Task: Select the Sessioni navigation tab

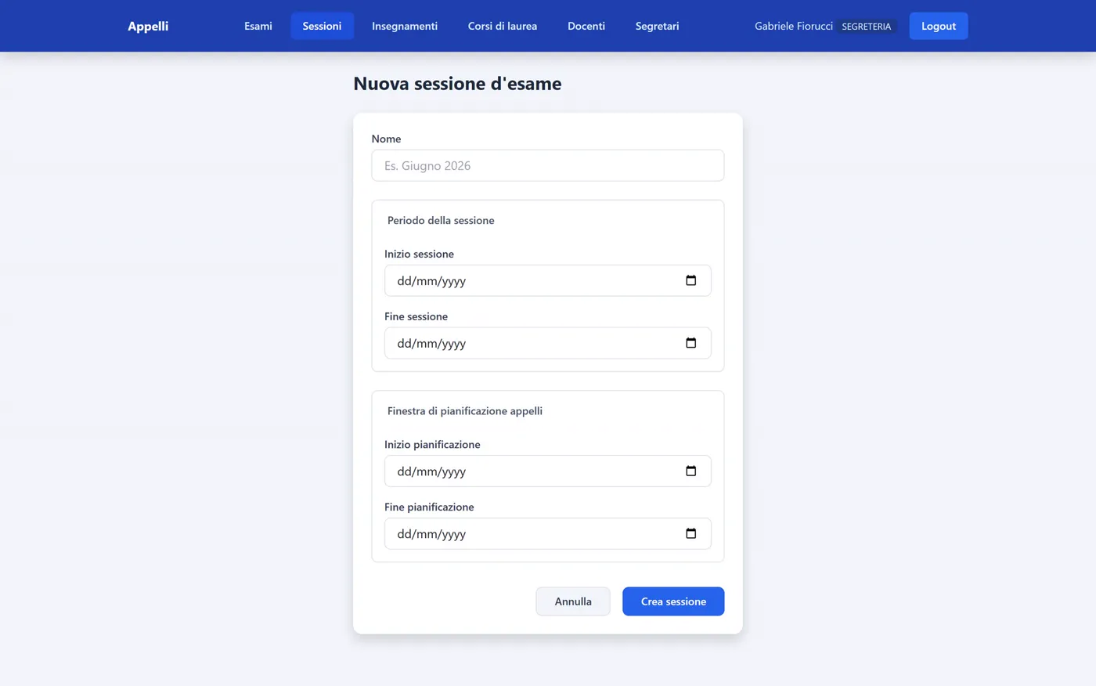Action: (x=322, y=26)
